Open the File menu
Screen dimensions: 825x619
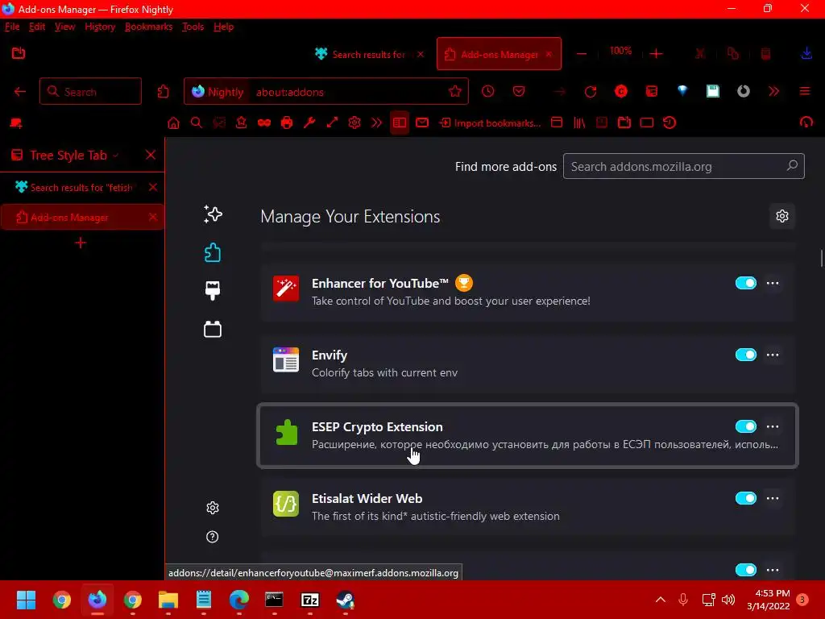click(12, 27)
